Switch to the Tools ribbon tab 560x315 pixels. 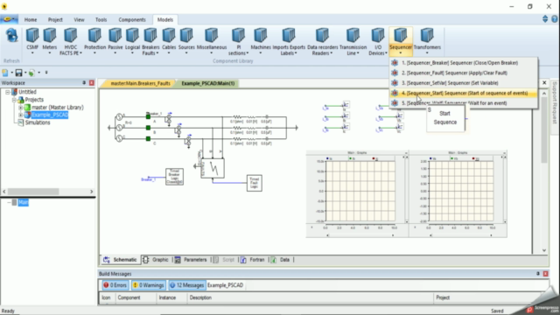[101, 19]
